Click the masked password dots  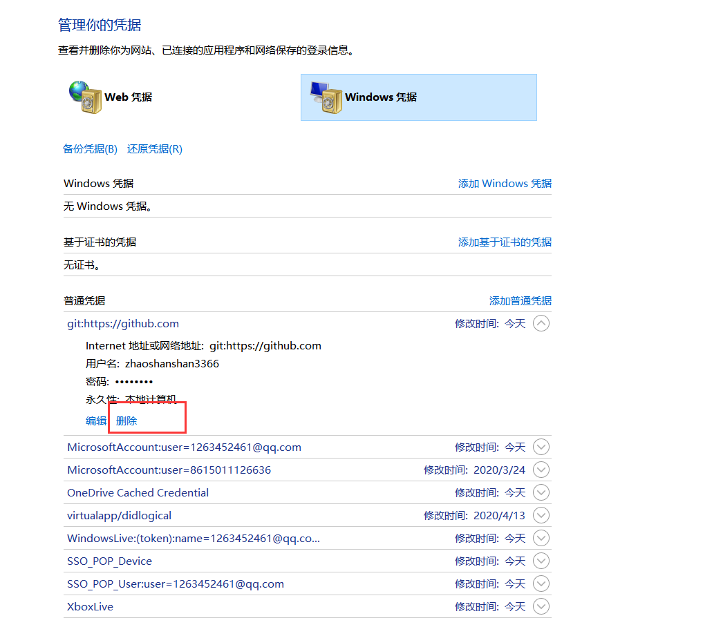(x=134, y=382)
